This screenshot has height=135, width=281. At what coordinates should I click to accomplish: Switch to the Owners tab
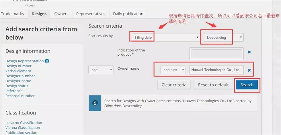click(x=61, y=14)
